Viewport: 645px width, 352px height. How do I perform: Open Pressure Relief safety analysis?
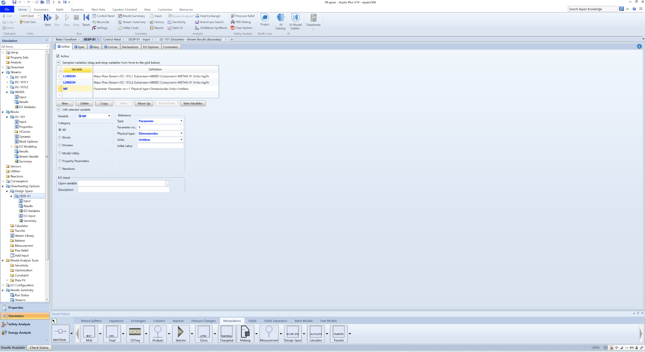[x=243, y=16]
